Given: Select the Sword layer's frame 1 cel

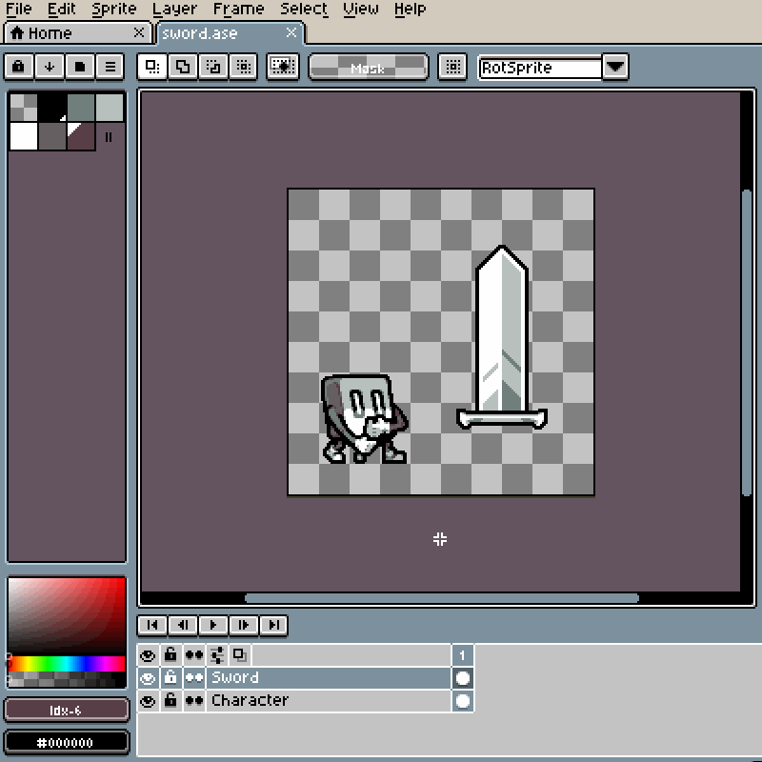Looking at the screenshot, I should [x=463, y=678].
